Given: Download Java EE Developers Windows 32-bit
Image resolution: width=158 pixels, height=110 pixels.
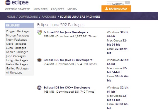Looking at the screenshot, I should [x=124, y=60].
